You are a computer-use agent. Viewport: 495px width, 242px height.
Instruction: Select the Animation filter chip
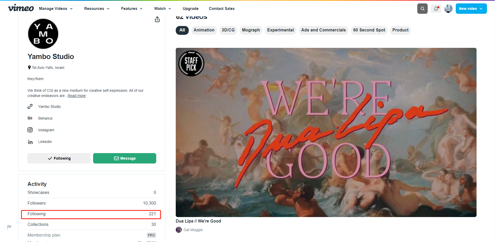(204, 30)
